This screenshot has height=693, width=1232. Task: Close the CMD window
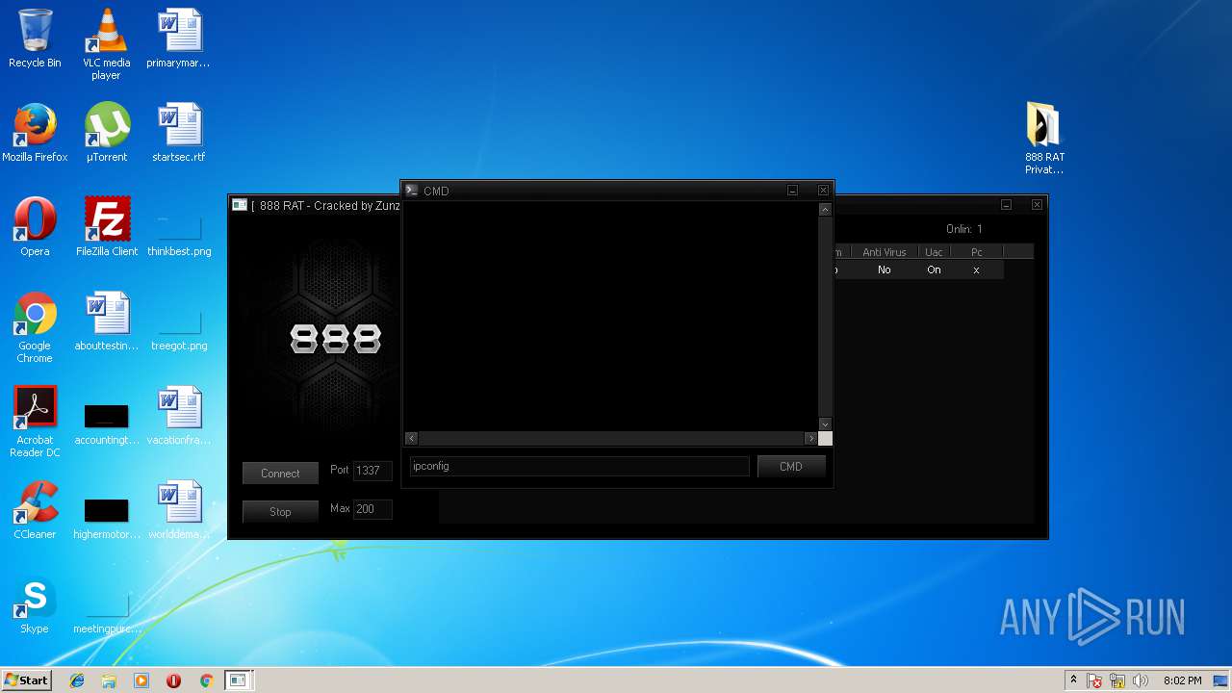point(823,191)
